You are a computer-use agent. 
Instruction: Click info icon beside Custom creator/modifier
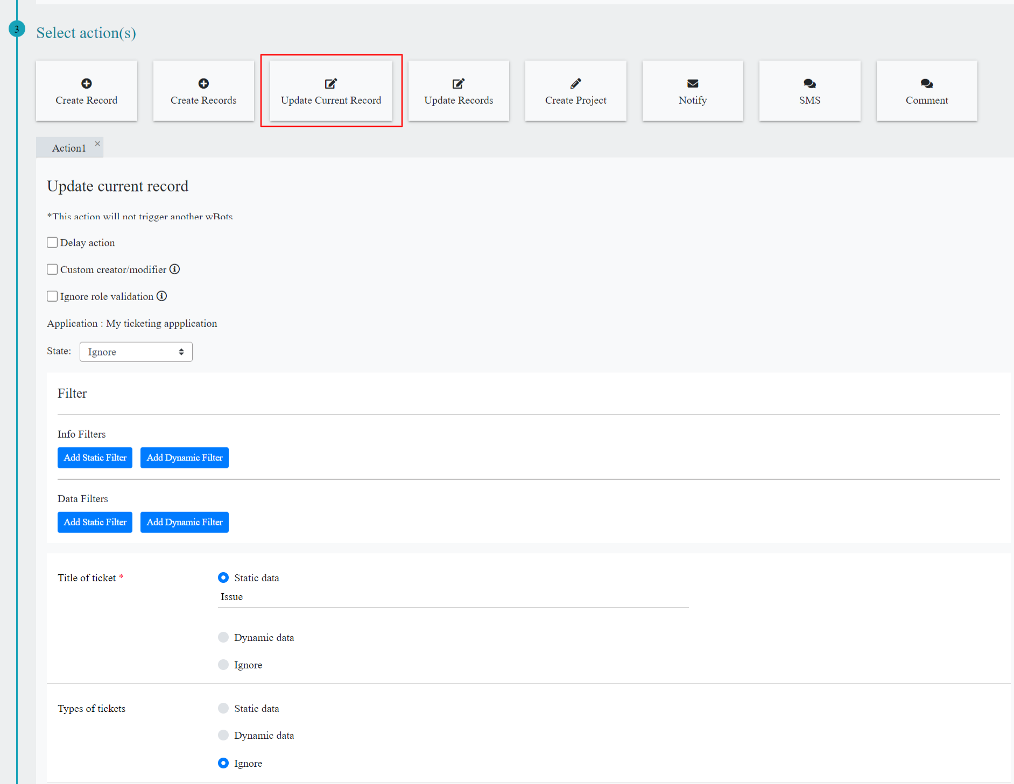[x=175, y=269]
